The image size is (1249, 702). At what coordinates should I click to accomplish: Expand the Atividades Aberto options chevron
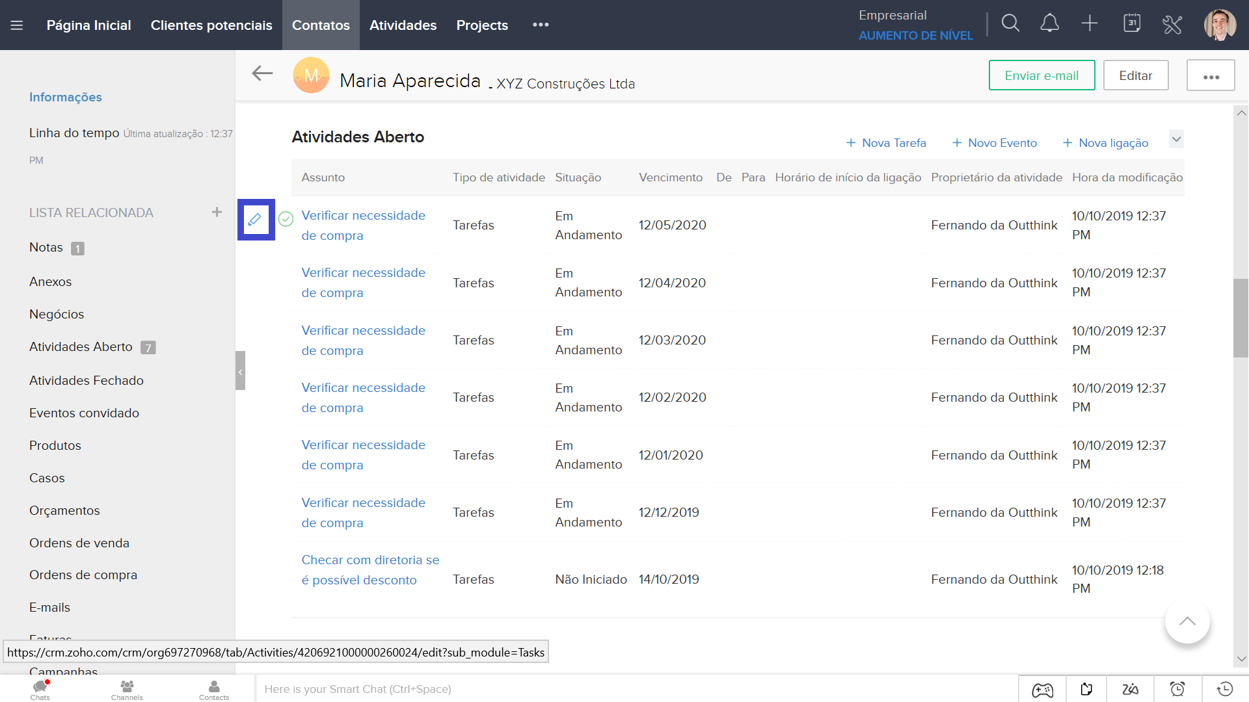pos(1176,139)
